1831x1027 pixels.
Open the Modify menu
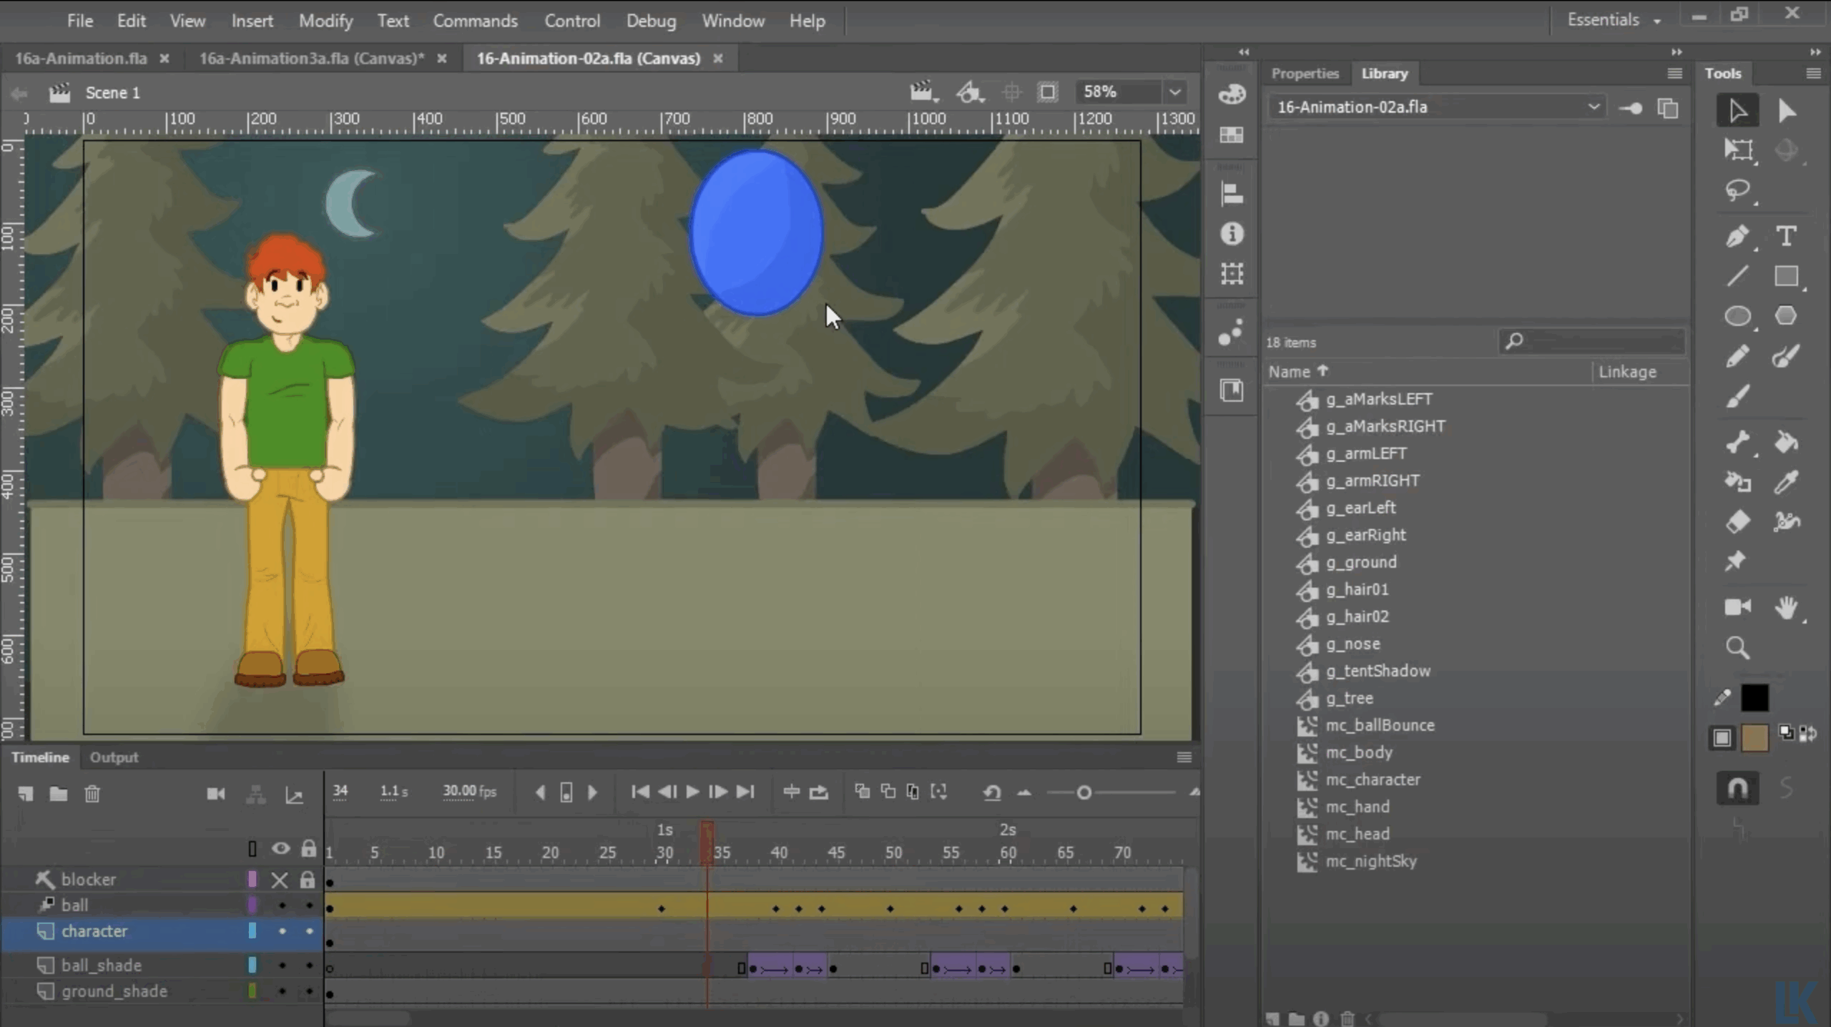(x=325, y=21)
